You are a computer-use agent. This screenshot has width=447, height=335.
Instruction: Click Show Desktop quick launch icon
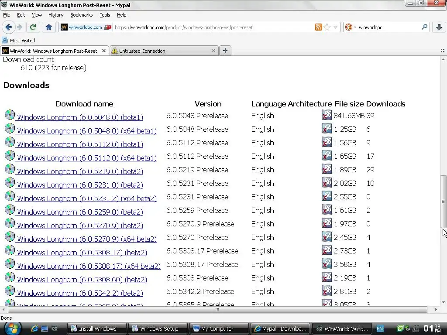click(x=45, y=328)
